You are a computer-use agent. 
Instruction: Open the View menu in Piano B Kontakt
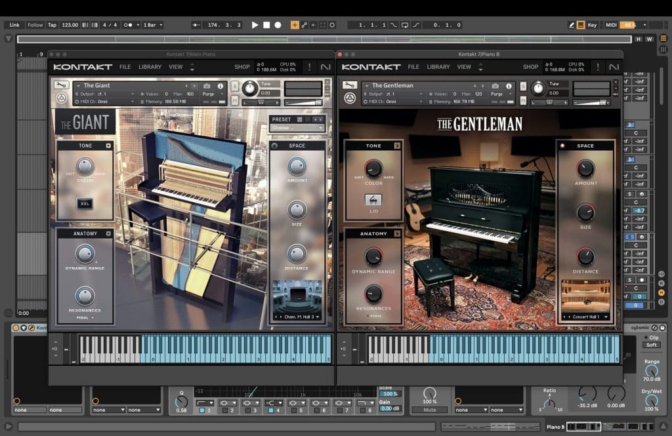pos(464,67)
